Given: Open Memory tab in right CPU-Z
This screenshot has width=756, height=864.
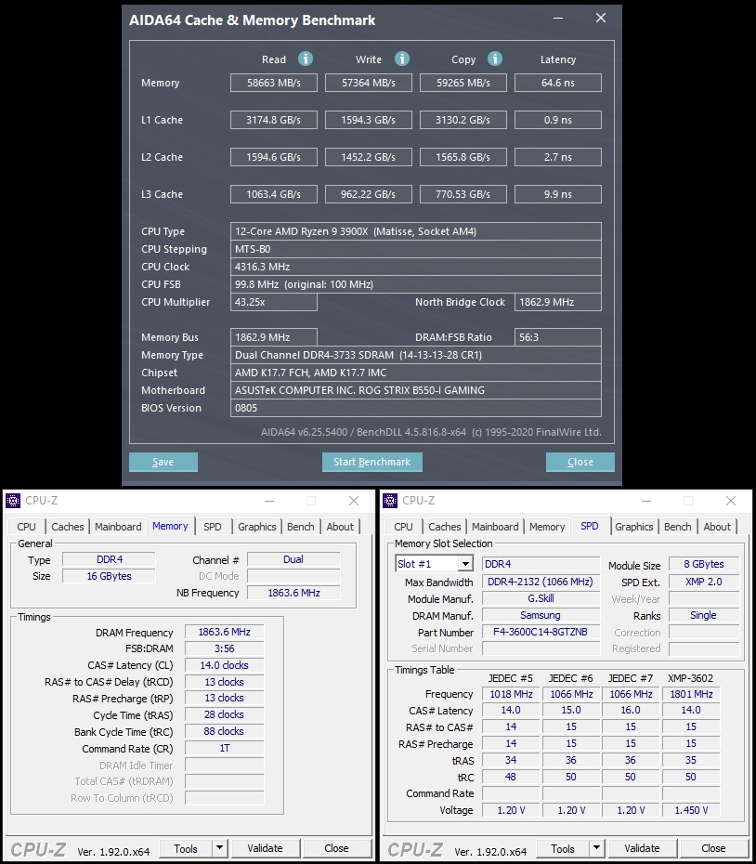Looking at the screenshot, I should (x=547, y=527).
